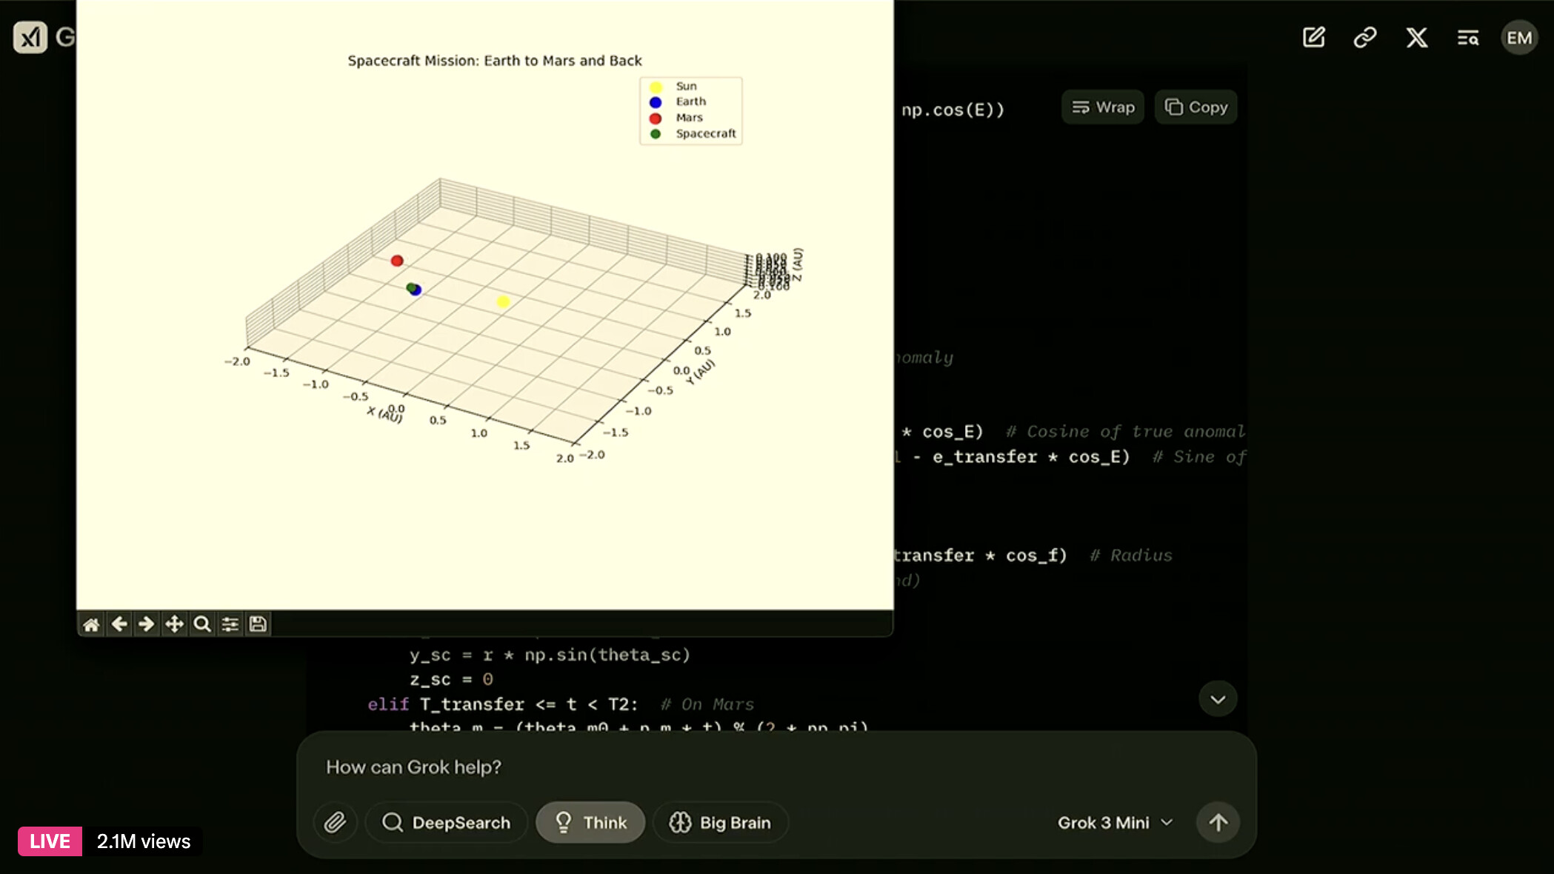Open the Grok 3 Mini model dropdown
The height and width of the screenshot is (874, 1554).
pyautogui.click(x=1115, y=822)
